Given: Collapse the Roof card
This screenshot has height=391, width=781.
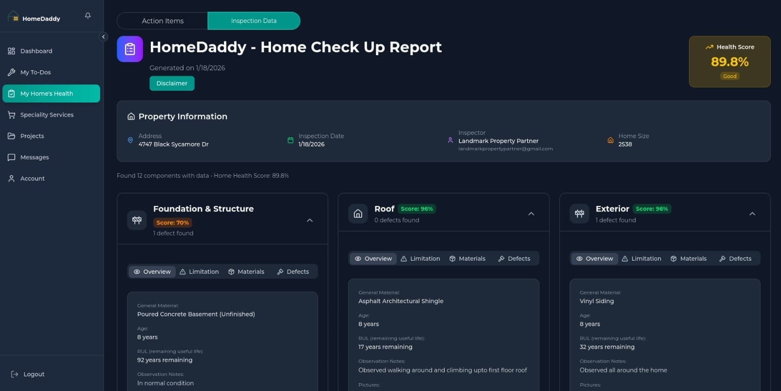Looking at the screenshot, I should pos(531,214).
